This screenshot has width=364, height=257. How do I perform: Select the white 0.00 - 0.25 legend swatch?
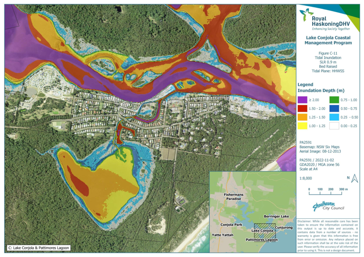334,126
